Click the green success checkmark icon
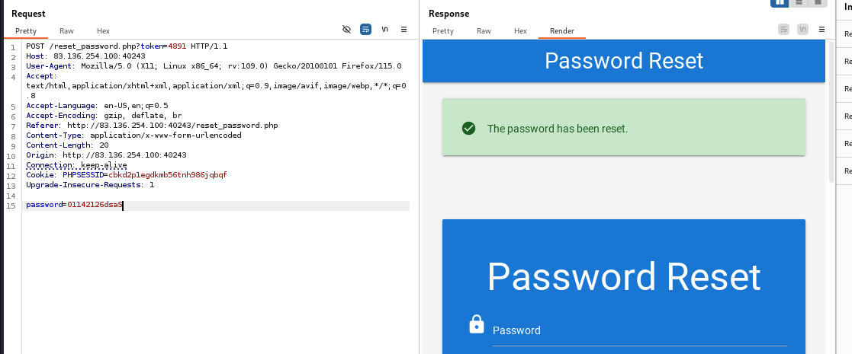Screen dimensions: 852x354 (469, 128)
